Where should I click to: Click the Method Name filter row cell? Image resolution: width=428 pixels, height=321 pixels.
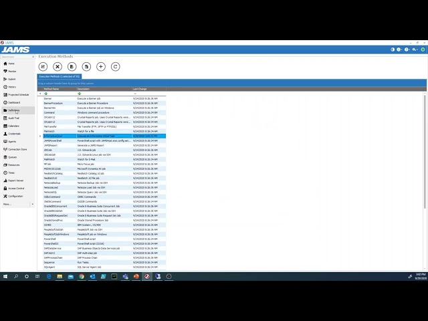click(x=60, y=94)
